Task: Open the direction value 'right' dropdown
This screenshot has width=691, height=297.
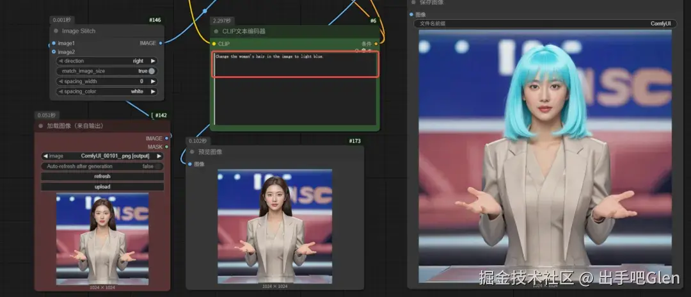Action: (138, 61)
